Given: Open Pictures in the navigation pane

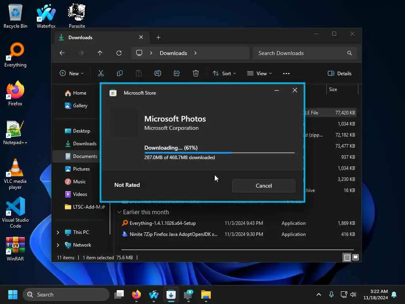Looking at the screenshot, I should pos(78,169).
